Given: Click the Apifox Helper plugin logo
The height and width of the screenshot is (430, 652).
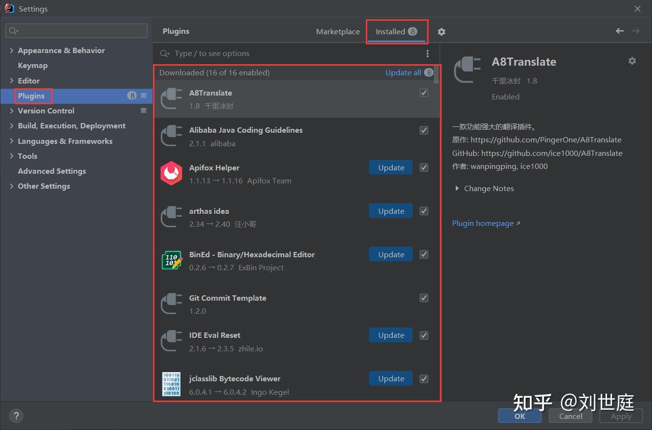Looking at the screenshot, I should 171,174.
